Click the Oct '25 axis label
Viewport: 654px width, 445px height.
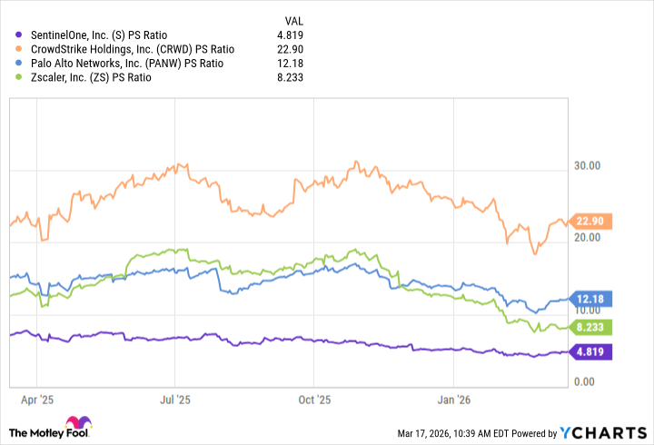(314, 398)
